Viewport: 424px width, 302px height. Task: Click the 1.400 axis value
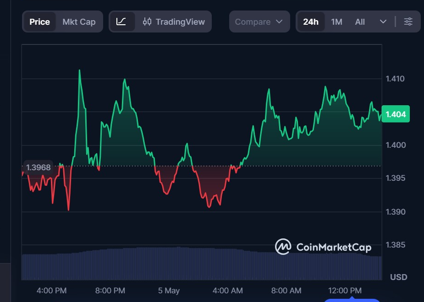pyautogui.click(x=396, y=145)
